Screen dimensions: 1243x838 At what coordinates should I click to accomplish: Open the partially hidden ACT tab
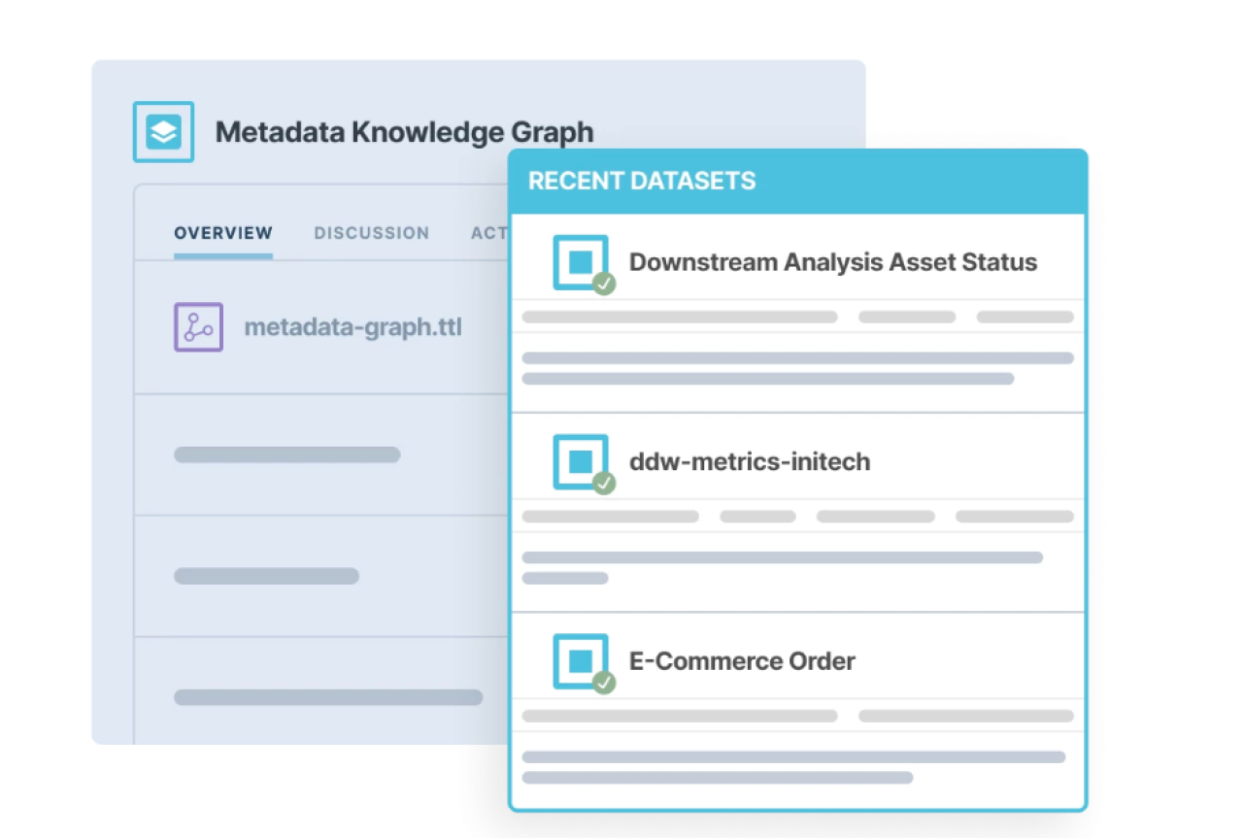489,233
